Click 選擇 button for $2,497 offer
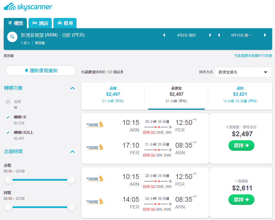The image size is (275, 220). pyautogui.click(x=241, y=145)
